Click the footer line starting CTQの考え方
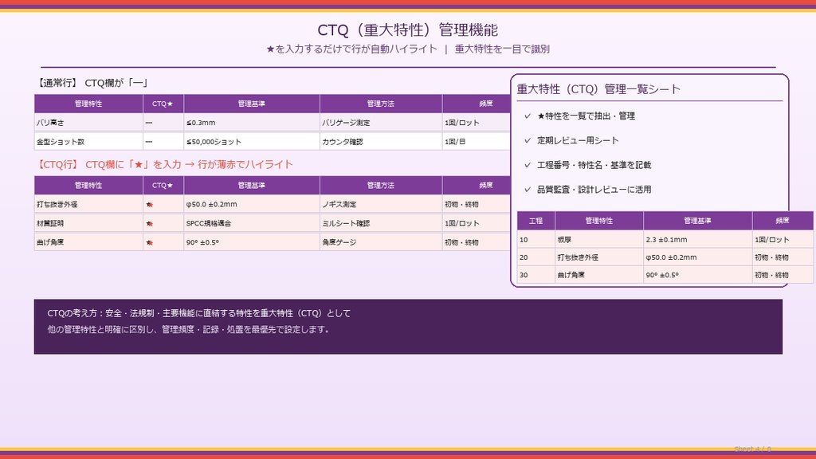 click(x=198, y=313)
